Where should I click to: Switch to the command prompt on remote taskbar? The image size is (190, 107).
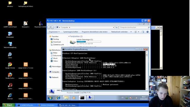tap(82, 98)
